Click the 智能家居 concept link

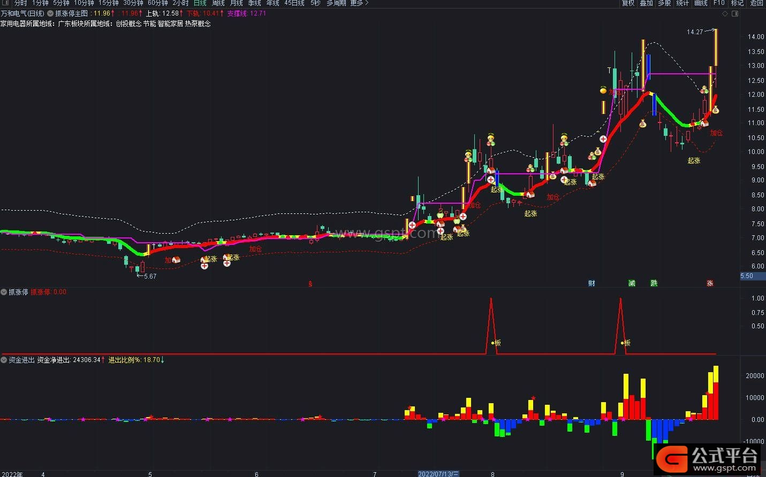170,24
